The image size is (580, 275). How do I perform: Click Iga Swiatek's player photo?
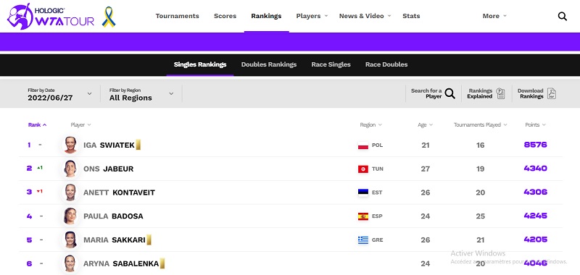point(70,145)
